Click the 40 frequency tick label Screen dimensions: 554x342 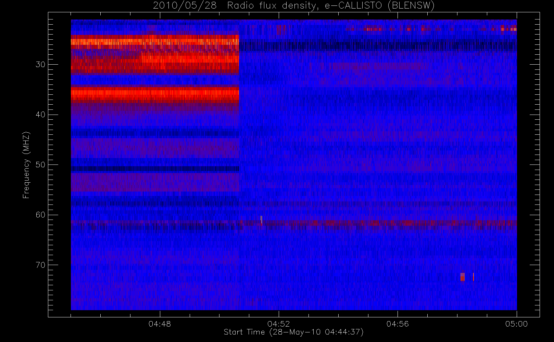coord(40,115)
